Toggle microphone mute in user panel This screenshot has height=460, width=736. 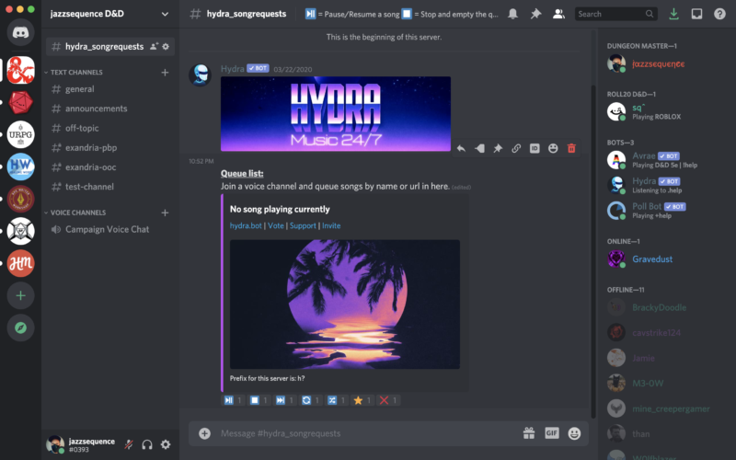[128, 444]
